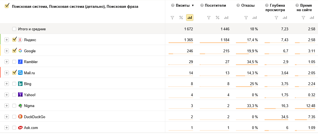The height and width of the screenshot is (134, 318).
Task: Click highlighted bar chart icon under Визиты
Action: click(x=190, y=18)
